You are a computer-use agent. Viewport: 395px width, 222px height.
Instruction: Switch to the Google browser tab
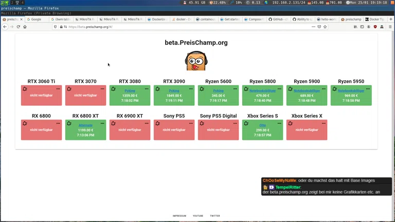36,20
